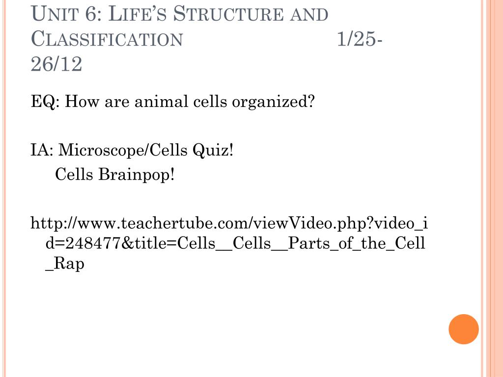This screenshot has width=503, height=377.
Task: Click the 'EQ:' label
Action: coord(45,102)
